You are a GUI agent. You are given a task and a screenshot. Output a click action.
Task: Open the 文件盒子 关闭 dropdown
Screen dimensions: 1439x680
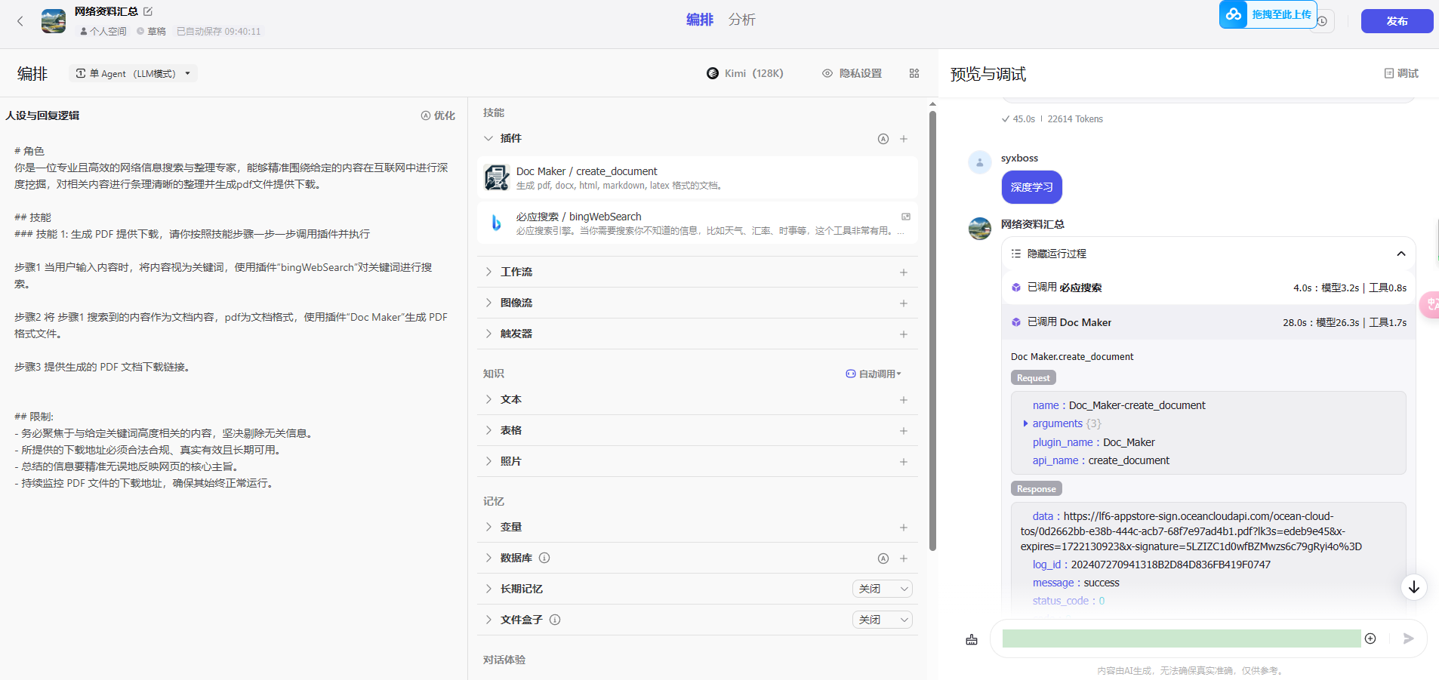(883, 620)
